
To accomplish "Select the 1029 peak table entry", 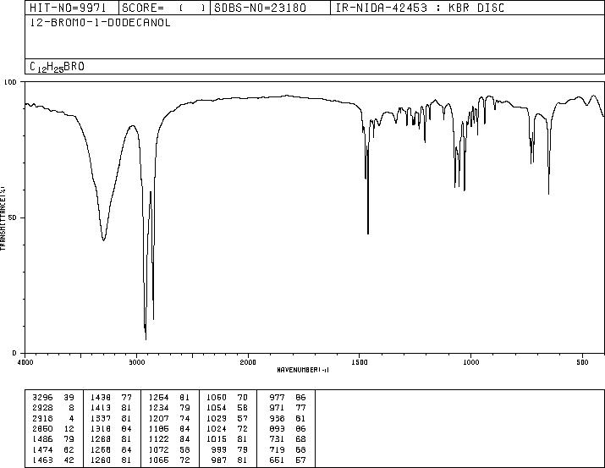I will pos(228,418).
